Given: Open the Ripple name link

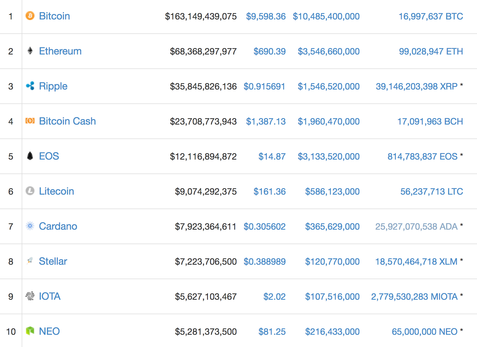Looking at the screenshot, I should (53, 86).
